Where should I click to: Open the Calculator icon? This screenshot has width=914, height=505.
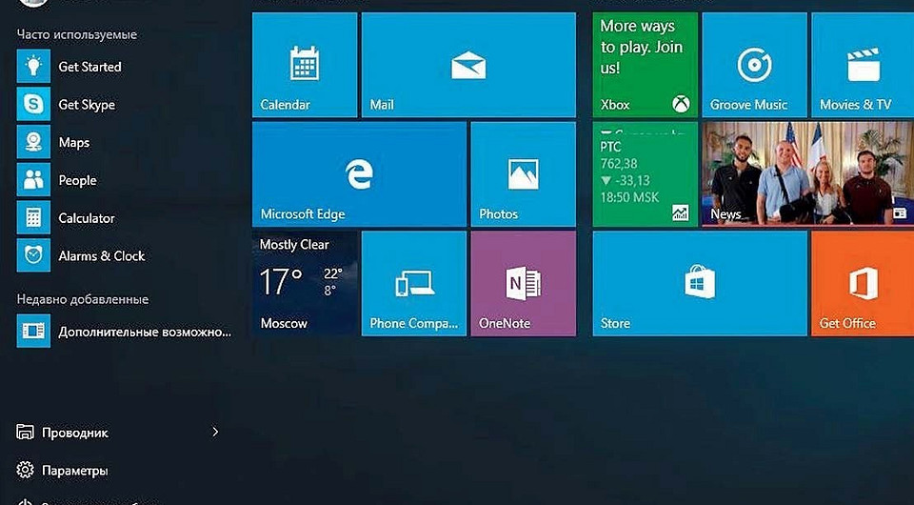(x=33, y=218)
